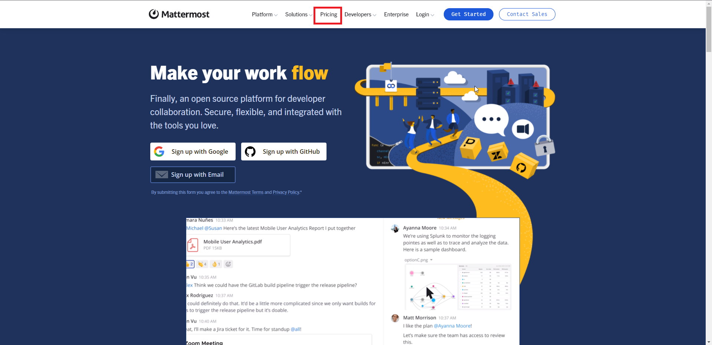Click the Google logo icon
This screenshot has height=345, width=712.
point(159,152)
